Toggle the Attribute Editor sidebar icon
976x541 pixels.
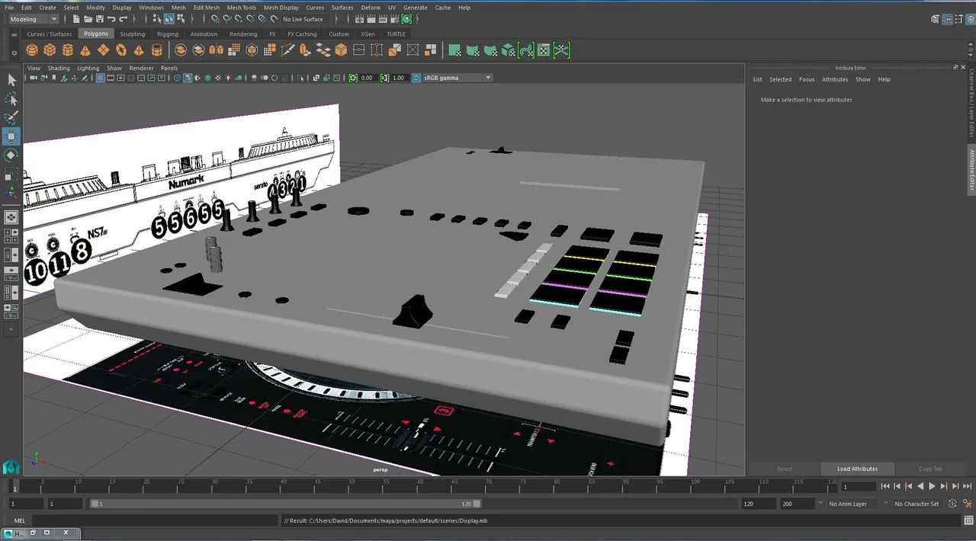(x=947, y=19)
